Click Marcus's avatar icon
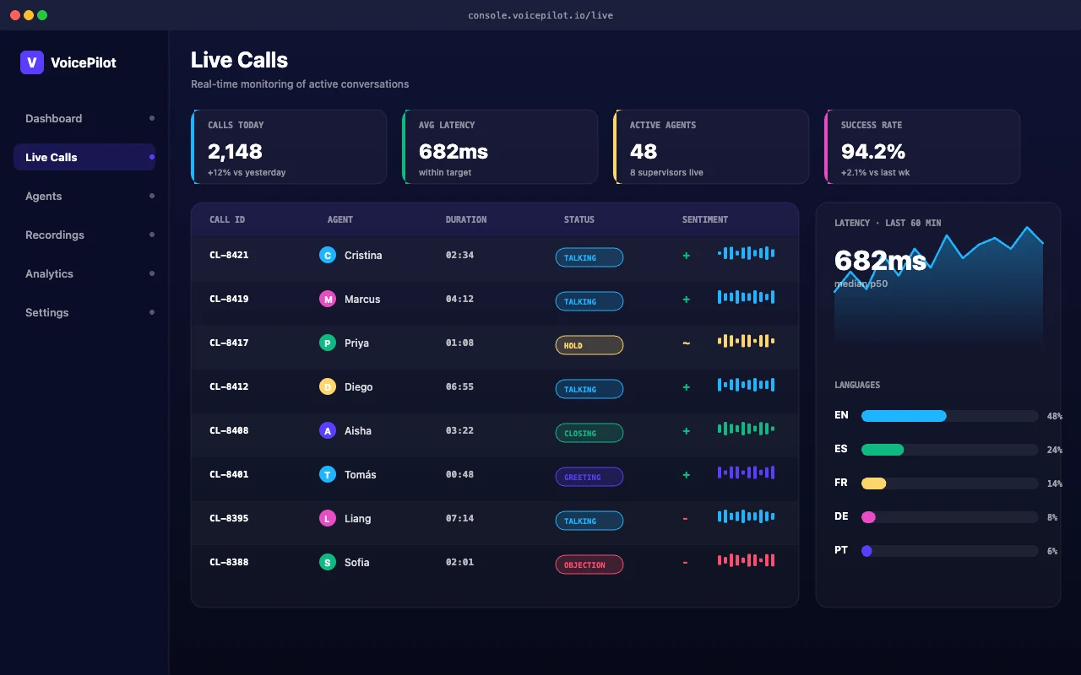Image resolution: width=1081 pixels, height=675 pixels. (x=328, y=299)
